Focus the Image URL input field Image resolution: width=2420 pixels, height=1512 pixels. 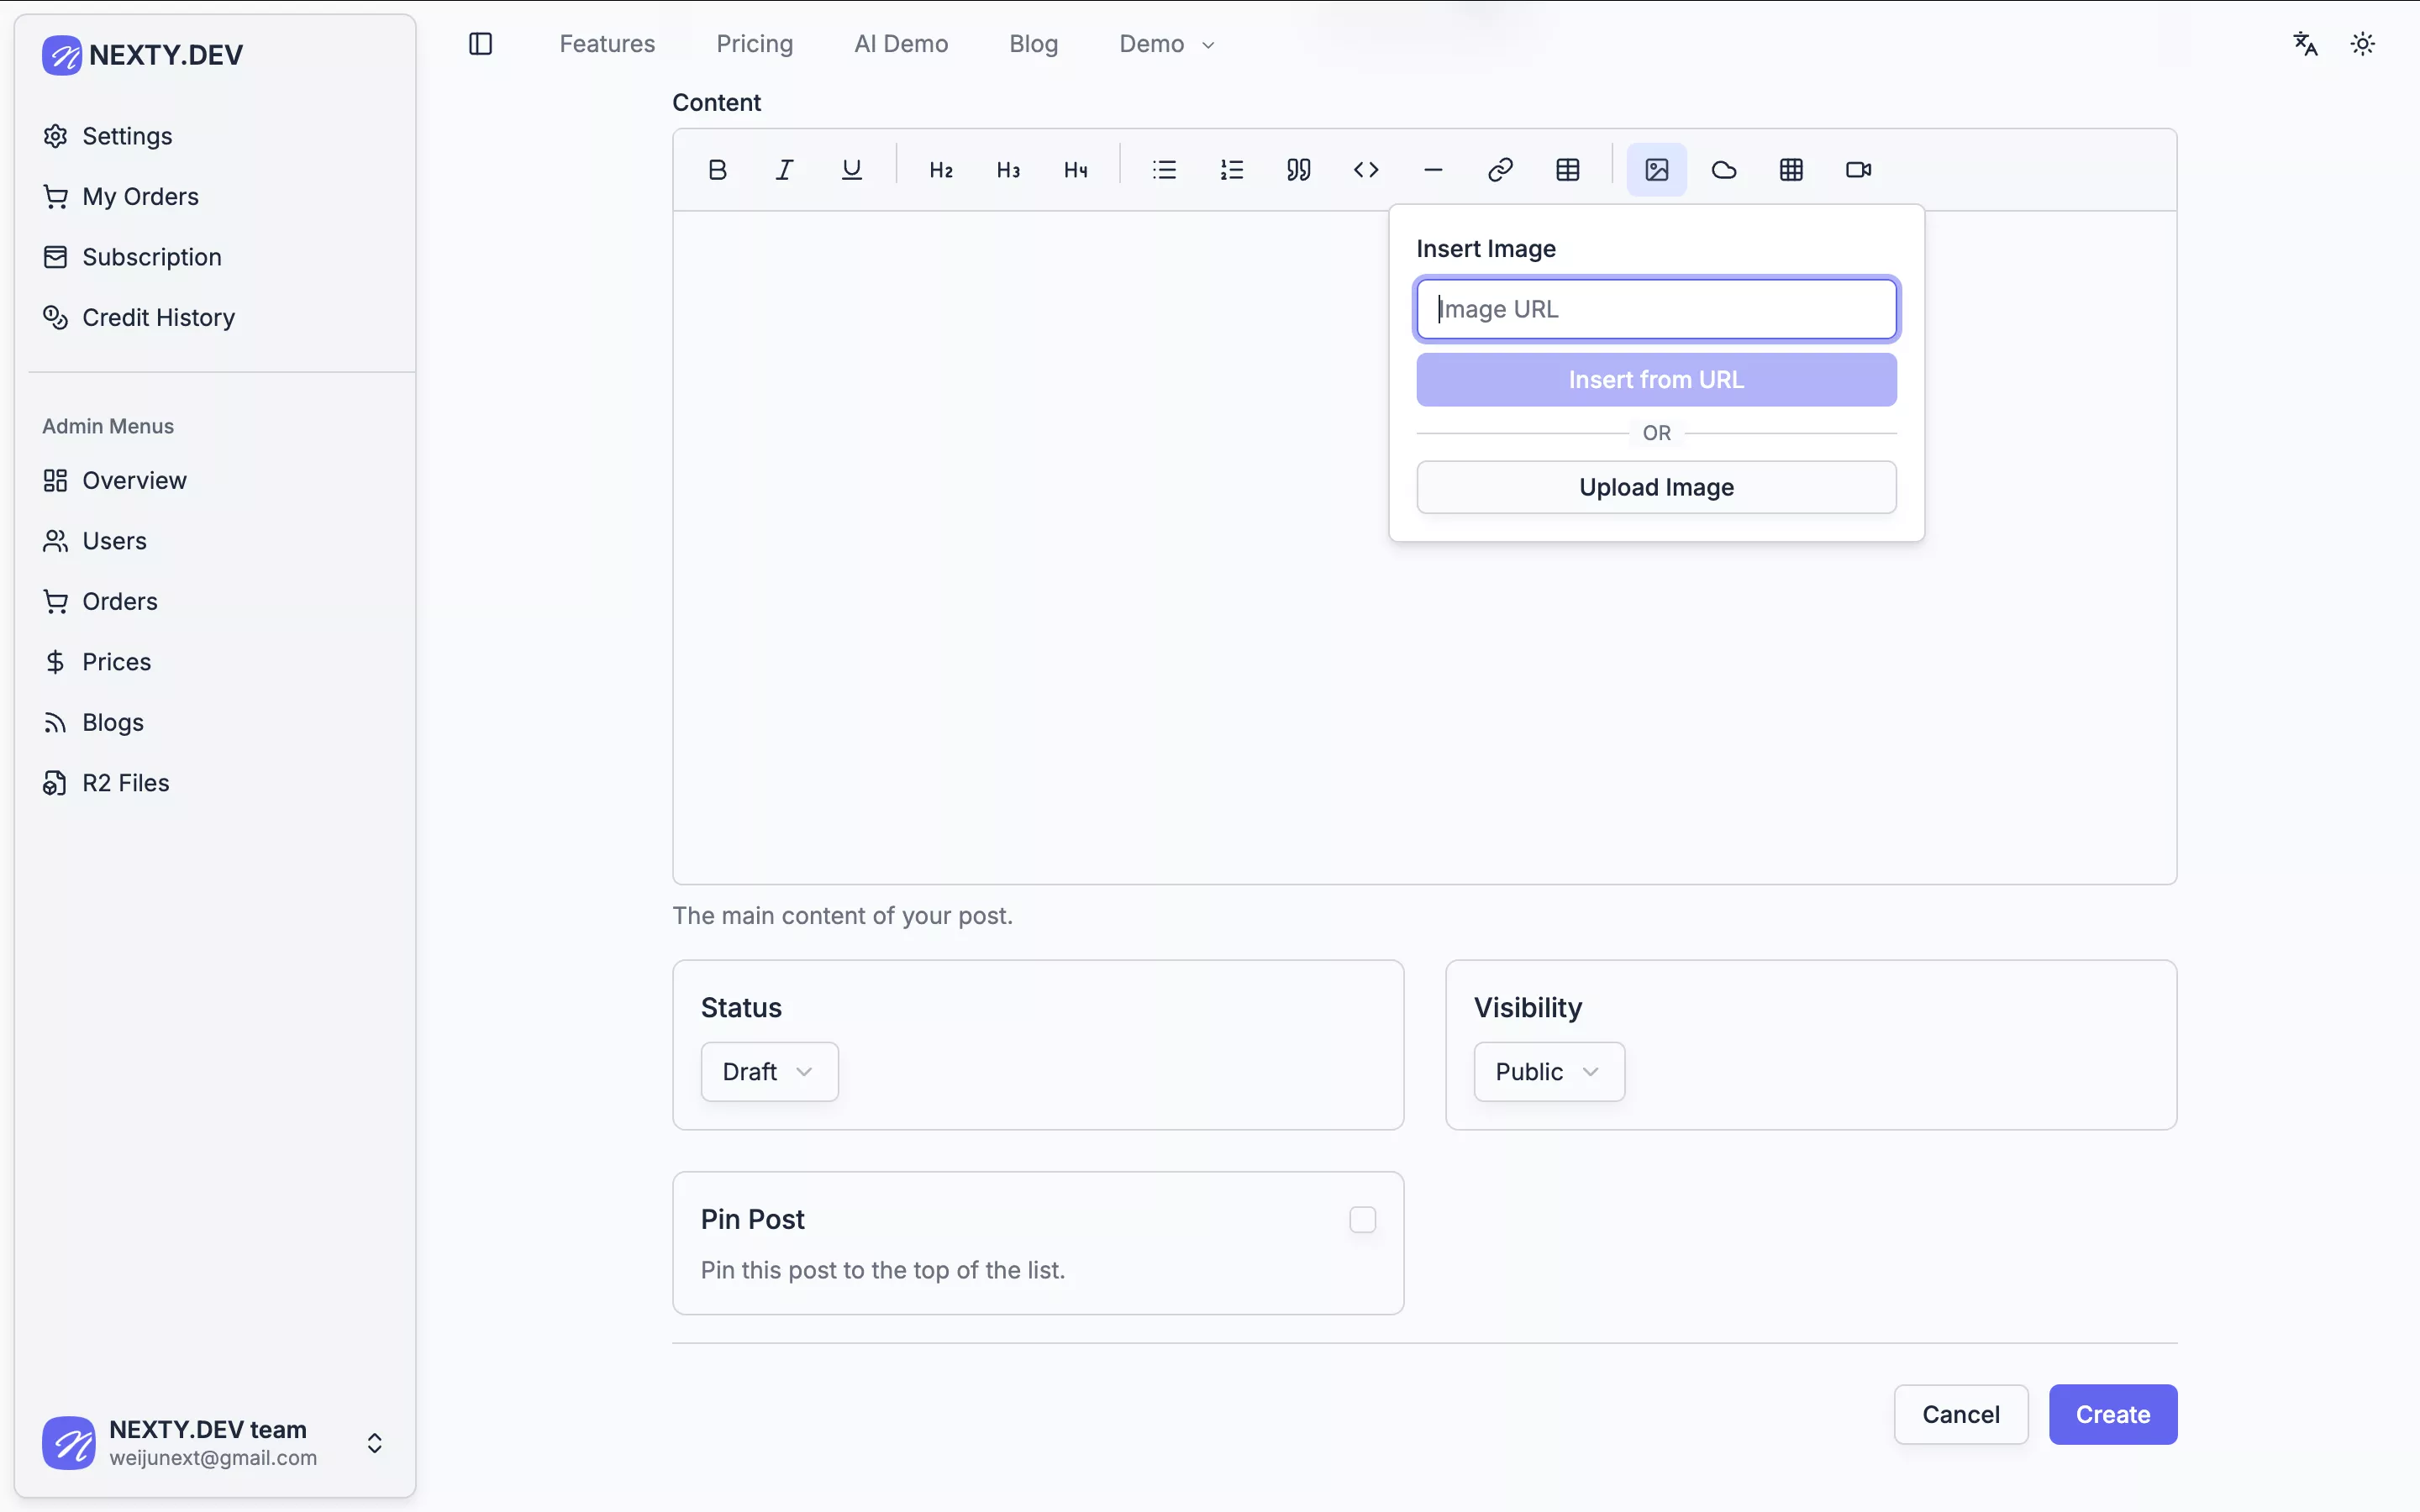1656,309
